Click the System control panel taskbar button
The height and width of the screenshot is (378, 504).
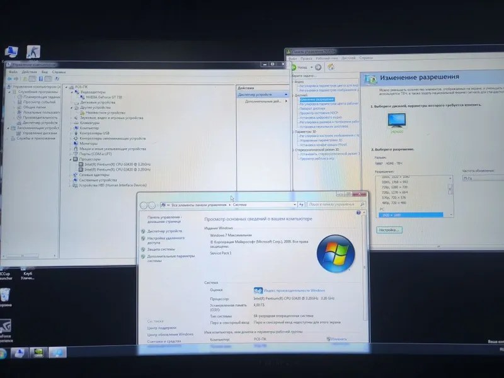[57, 353]
